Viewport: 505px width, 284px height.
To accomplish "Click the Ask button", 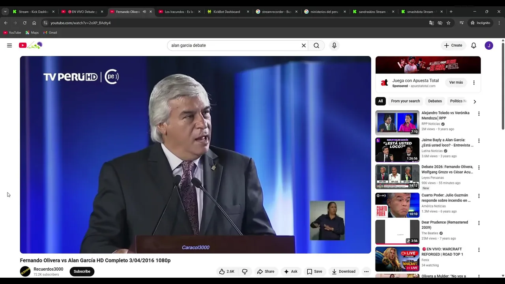I will pos(290,271).
